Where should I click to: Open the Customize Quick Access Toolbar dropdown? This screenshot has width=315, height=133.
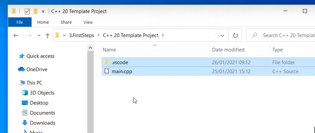pyautogui.click(x=43, y=12)
